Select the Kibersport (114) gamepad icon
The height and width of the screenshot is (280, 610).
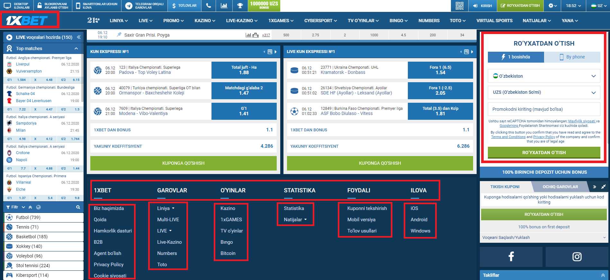[9, 275]
